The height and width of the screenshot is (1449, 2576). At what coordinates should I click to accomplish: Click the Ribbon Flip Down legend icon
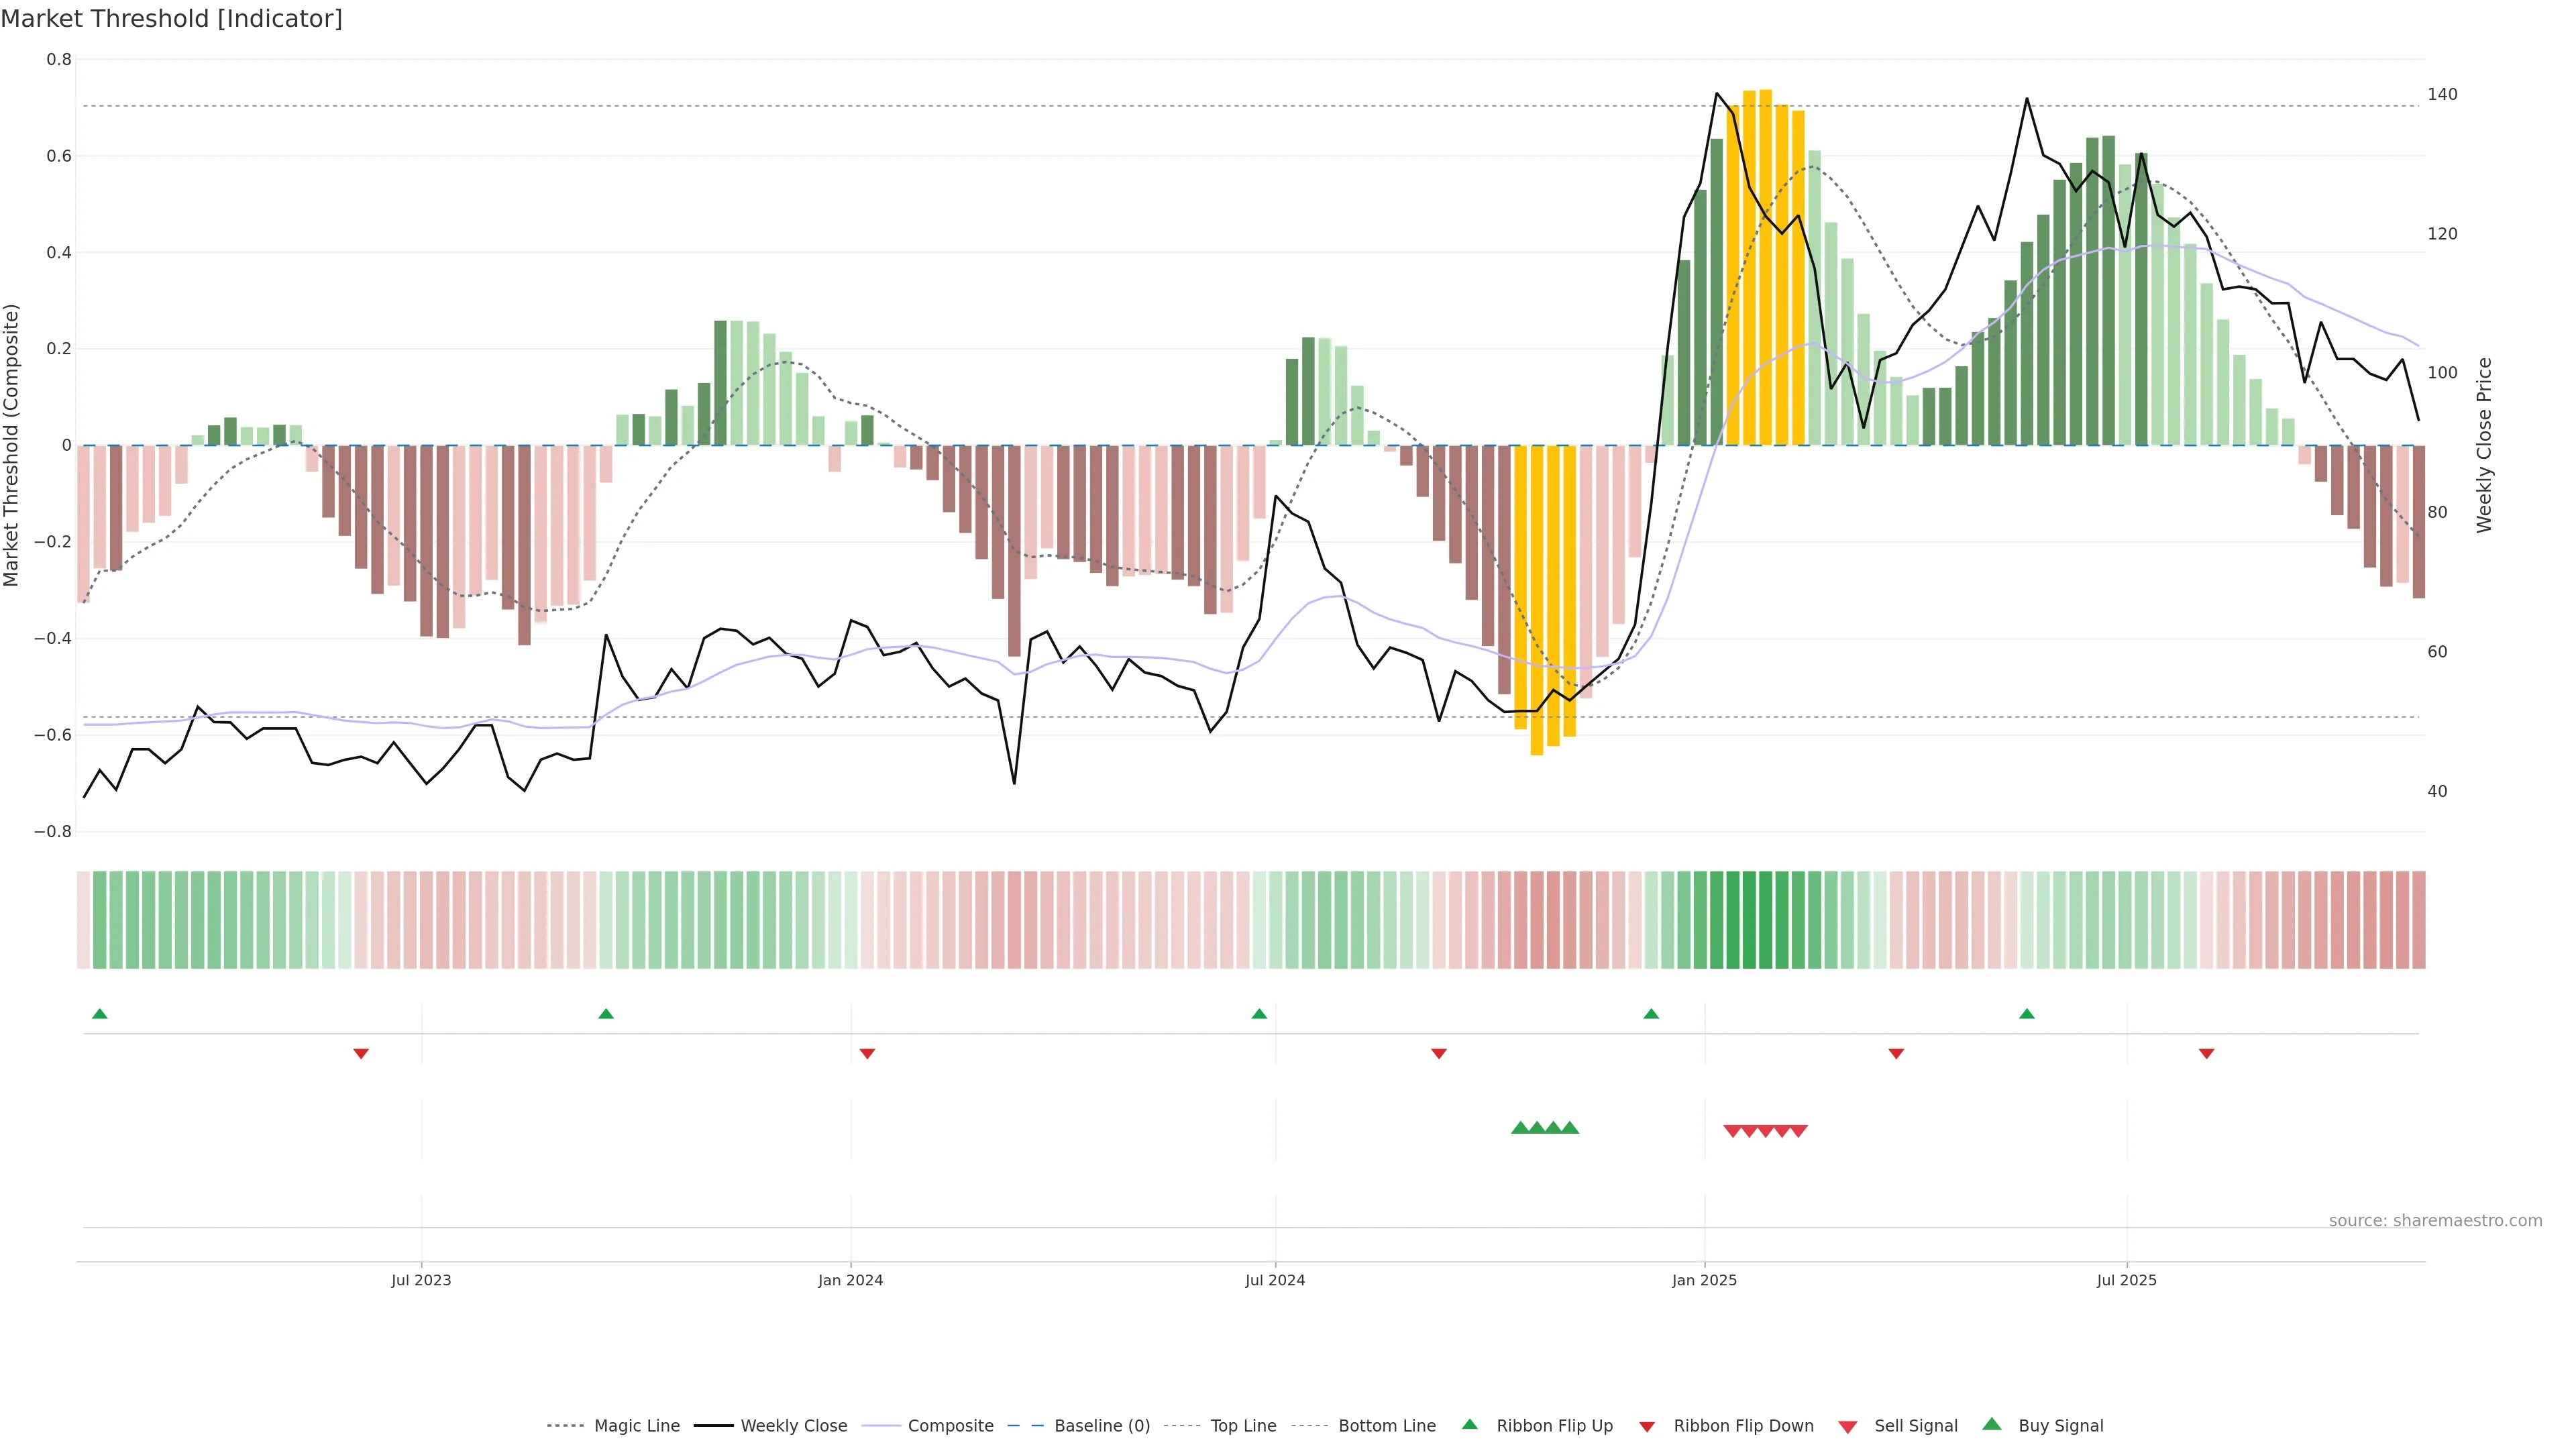pyautogui.click(x=1647, y=1427)
